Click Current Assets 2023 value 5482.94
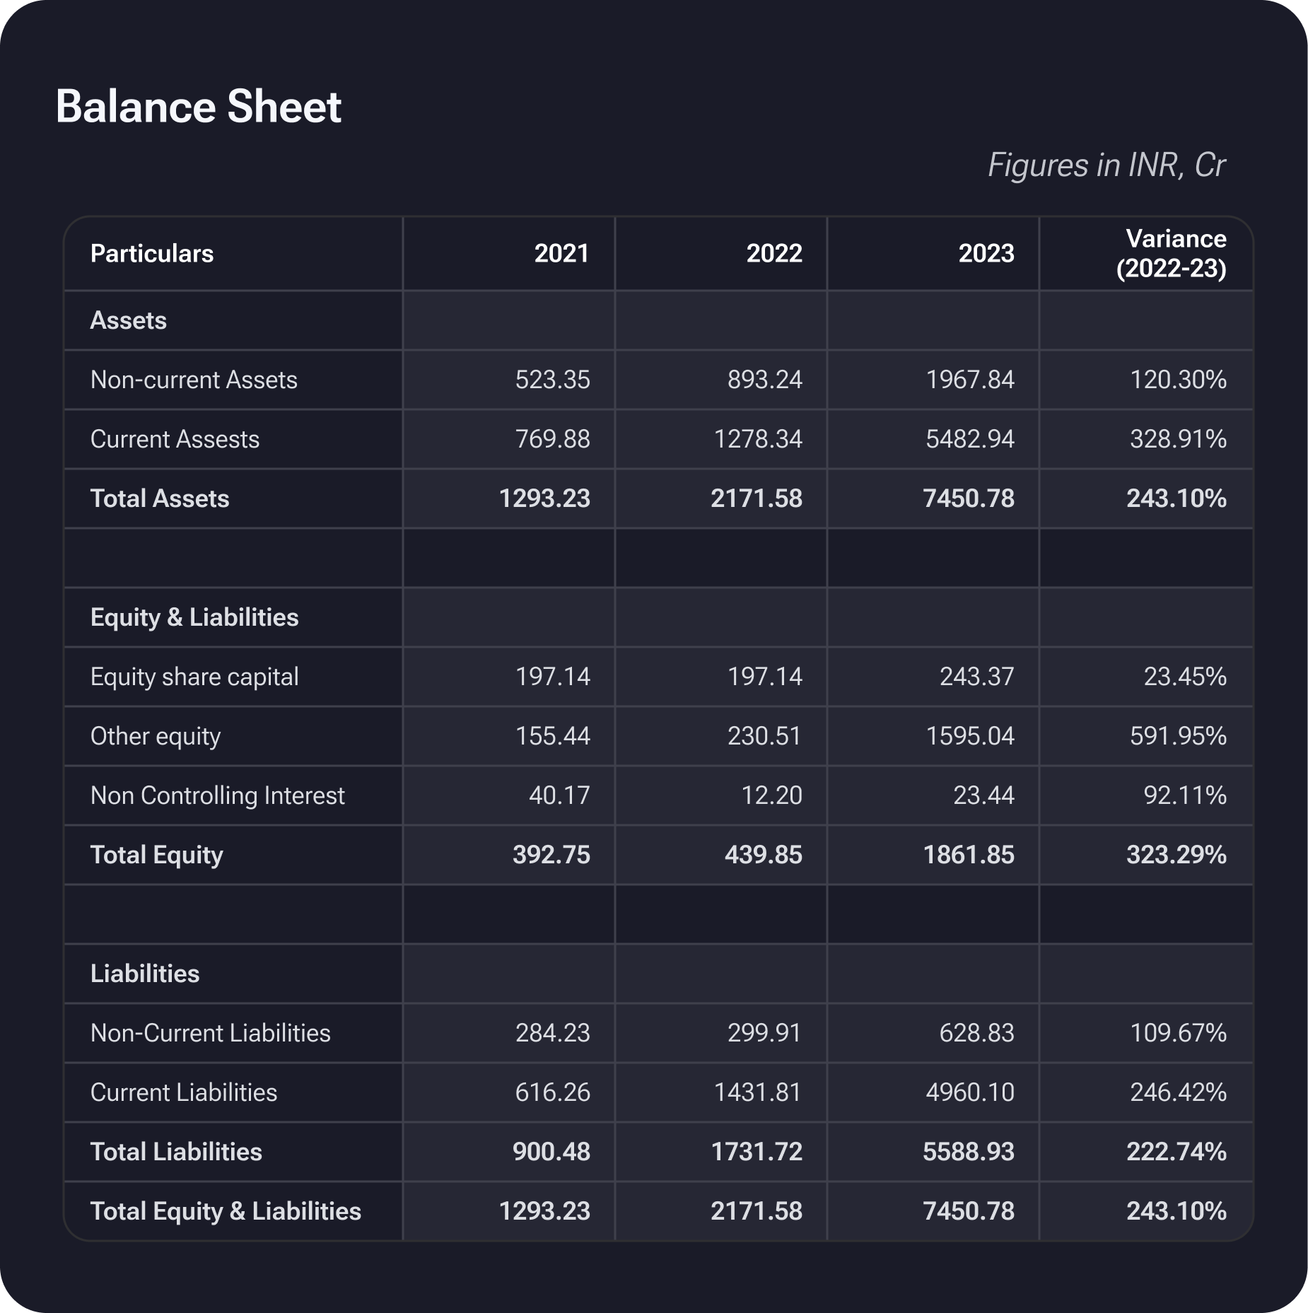Image resolution: width=1308 pixels, height=1313 pixels. 969,439
